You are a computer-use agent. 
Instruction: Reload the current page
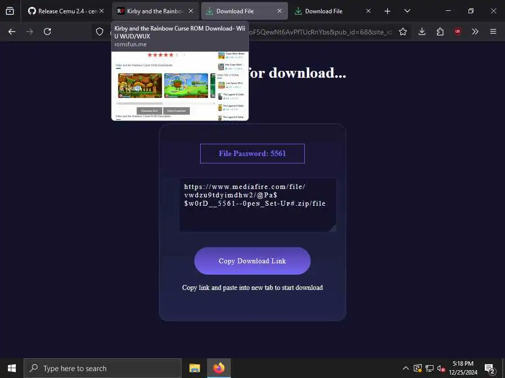[47, 31]
